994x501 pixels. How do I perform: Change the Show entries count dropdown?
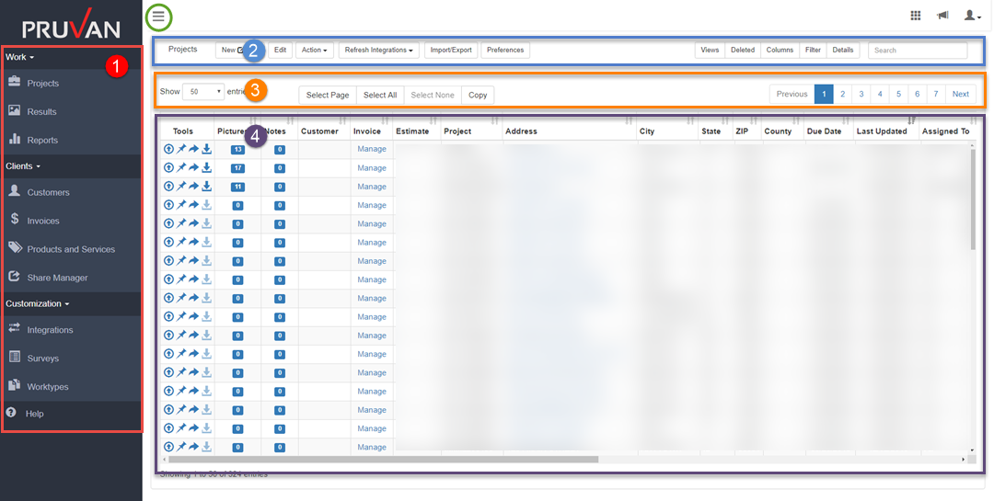[203, 92]
